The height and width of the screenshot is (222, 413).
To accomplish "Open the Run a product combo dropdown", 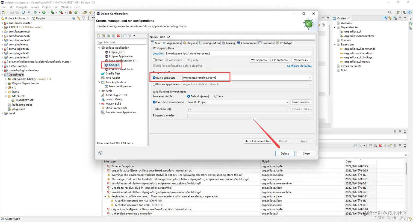I will [310, 78].
